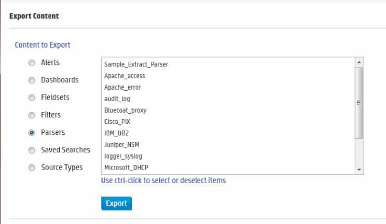Select Sample_Extract_Parser in the list
Image resolution: width=386 pixels, height=224 pixels.
coord(136,64)
